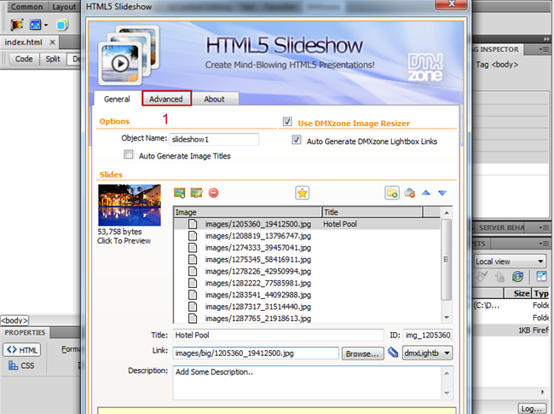Viewport: 554px width, 414px height.
Task: Select the Common insert tab
Action: tap(26, 7)
